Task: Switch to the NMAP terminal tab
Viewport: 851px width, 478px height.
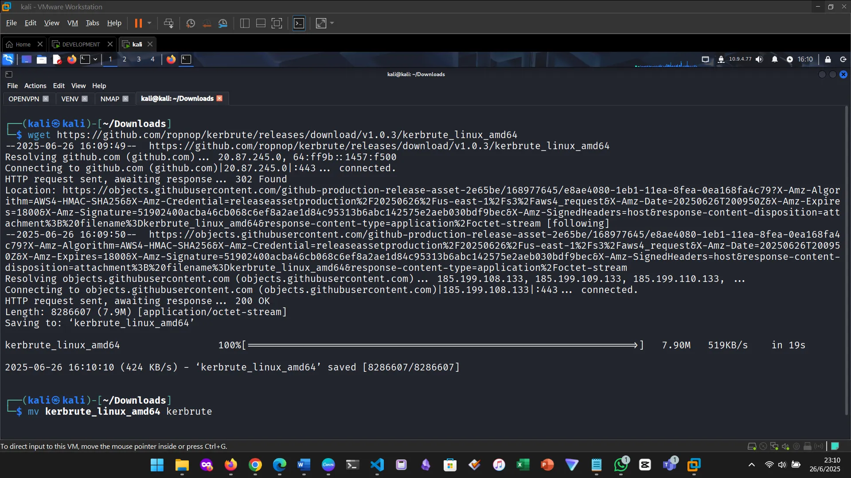Action: pos(109,98)
